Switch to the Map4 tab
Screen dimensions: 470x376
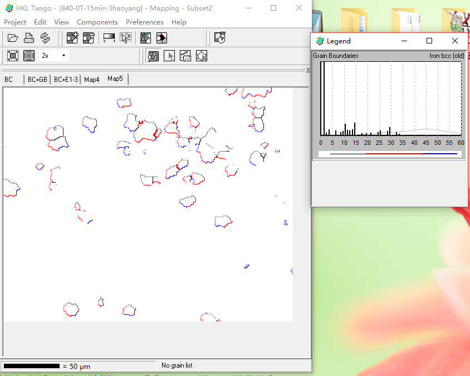pos(92,80)
